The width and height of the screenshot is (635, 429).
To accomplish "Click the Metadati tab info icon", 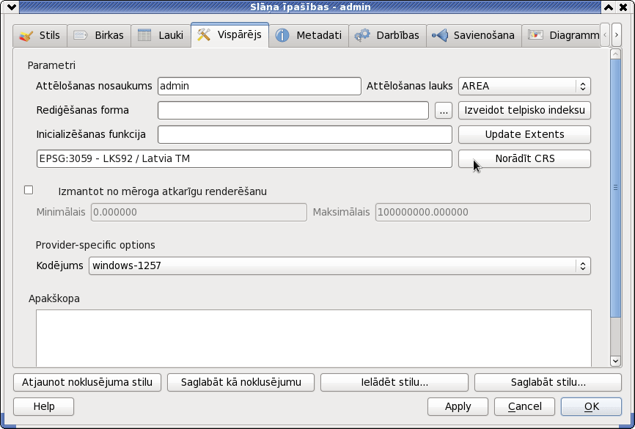I will tap(282, 36).
